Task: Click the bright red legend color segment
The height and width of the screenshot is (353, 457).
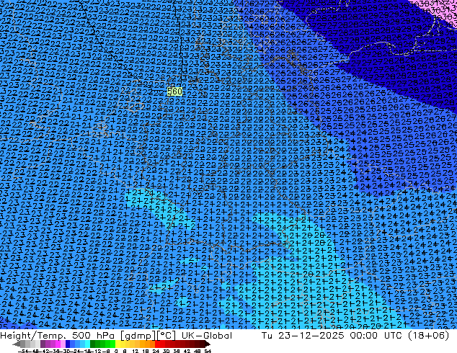Action: coord(157,344)
